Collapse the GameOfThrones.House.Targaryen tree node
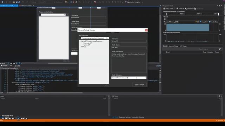The height and width of the screenshot is (126, 225). (80, 41)
